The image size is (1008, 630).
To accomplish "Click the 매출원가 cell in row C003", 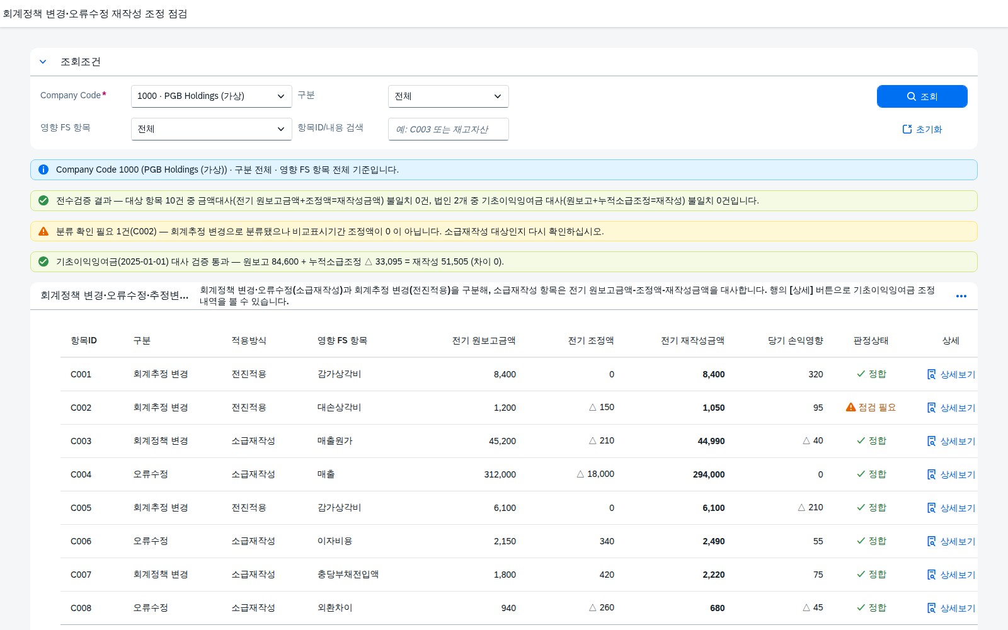I will coord(335,441).
